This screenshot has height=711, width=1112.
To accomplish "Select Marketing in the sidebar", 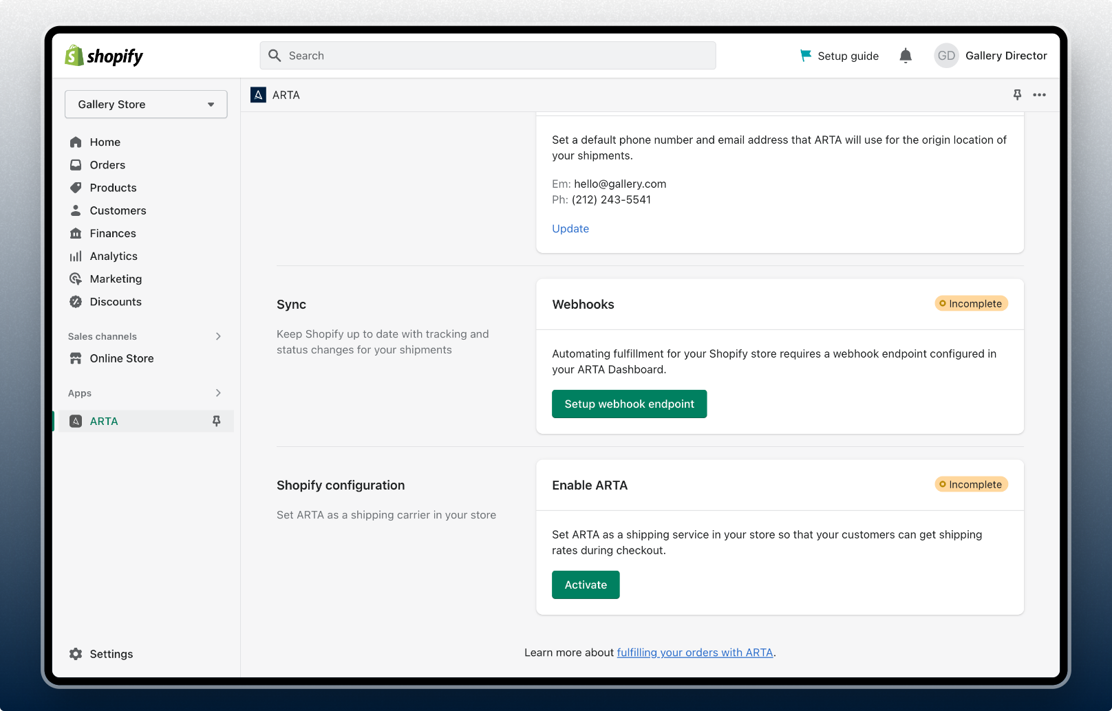I will [x=116, y=278].
